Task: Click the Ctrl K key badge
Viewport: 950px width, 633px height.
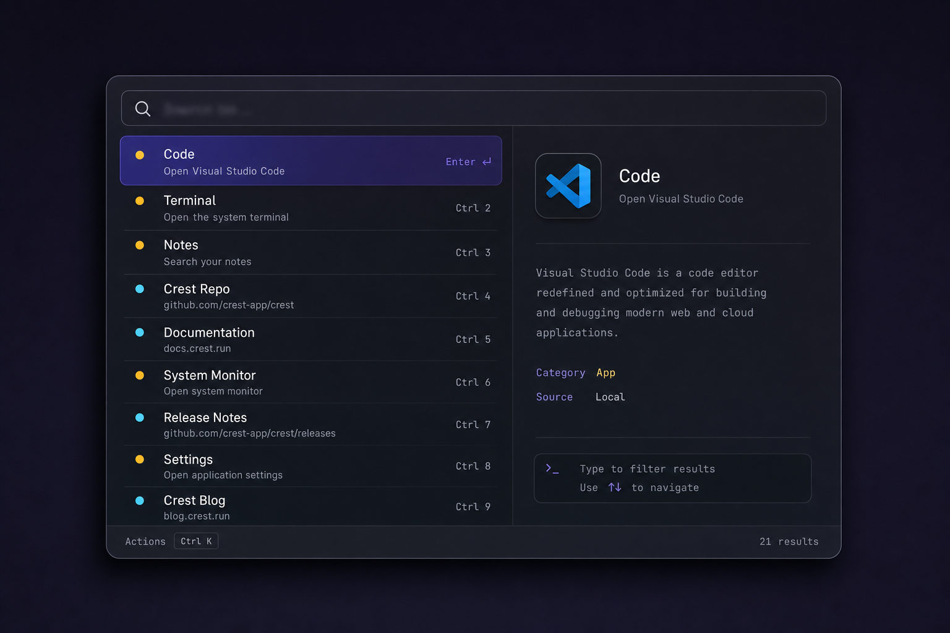Action: coord(196,541)
